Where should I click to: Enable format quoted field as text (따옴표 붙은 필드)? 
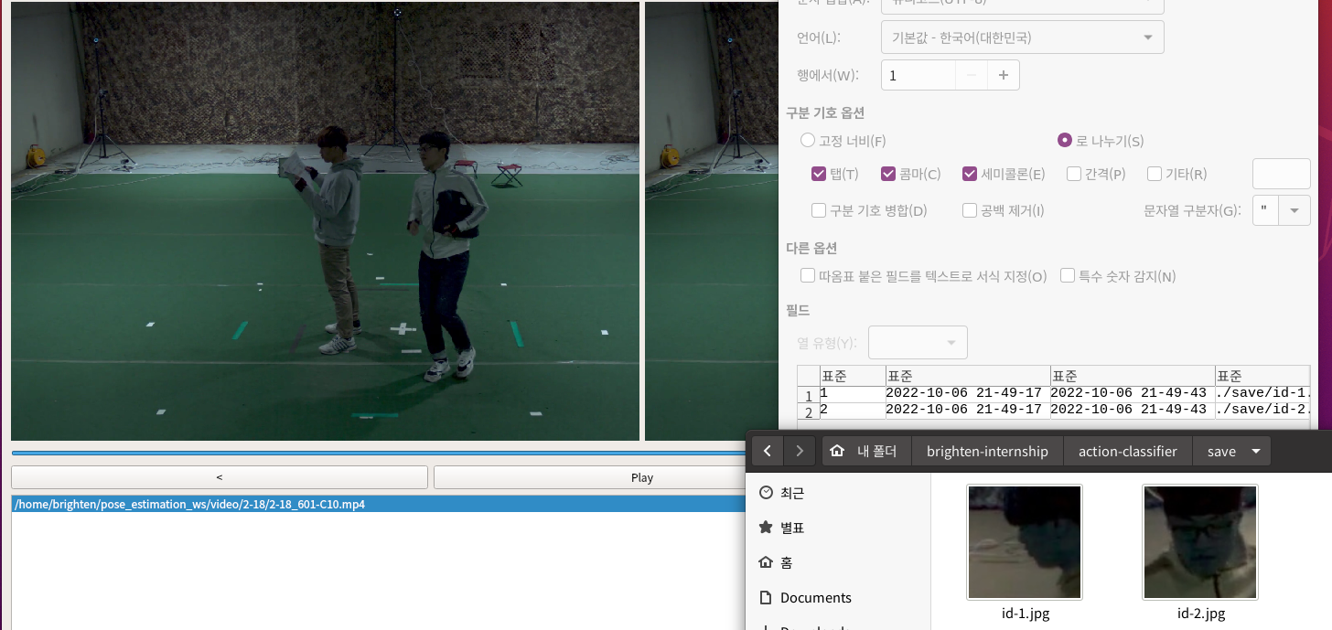(x=808, y=275)
